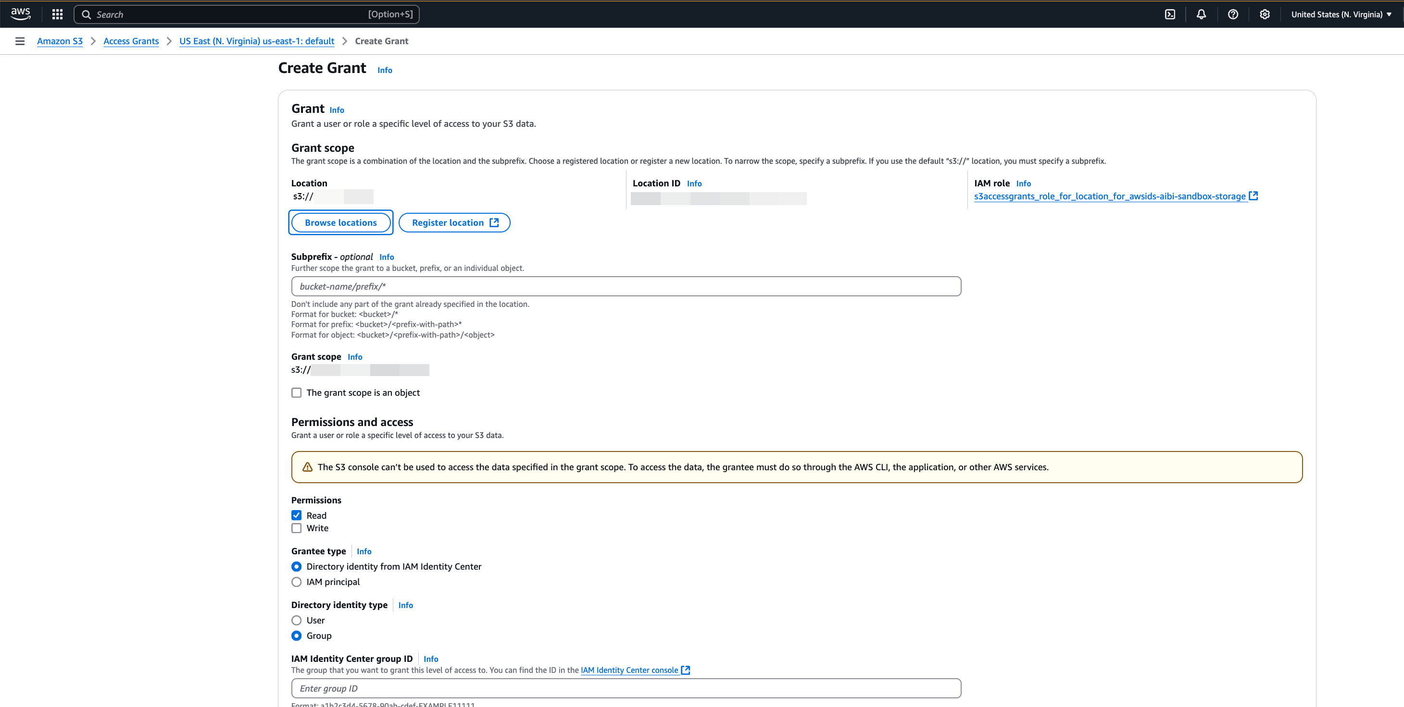The width and height of the screenshot is (1404, 707).
Task: Enable the Write permission
Action: point(296,527)
